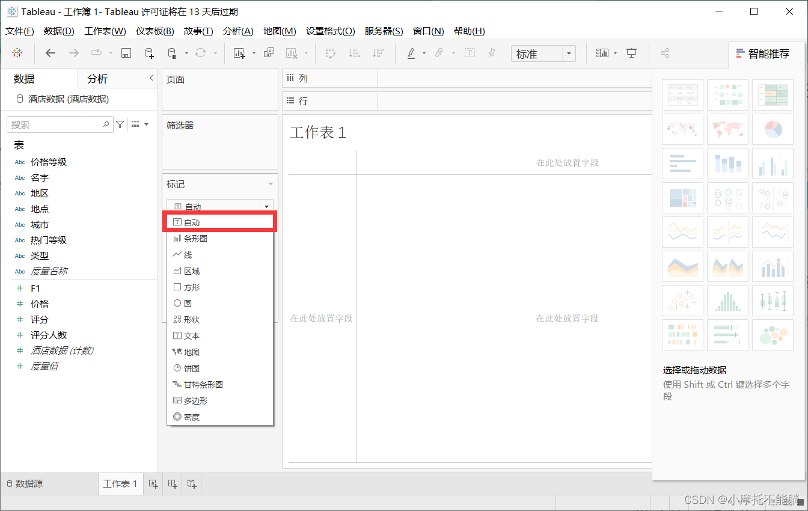Choose the text table chart in Show Me

pos(682,95)
